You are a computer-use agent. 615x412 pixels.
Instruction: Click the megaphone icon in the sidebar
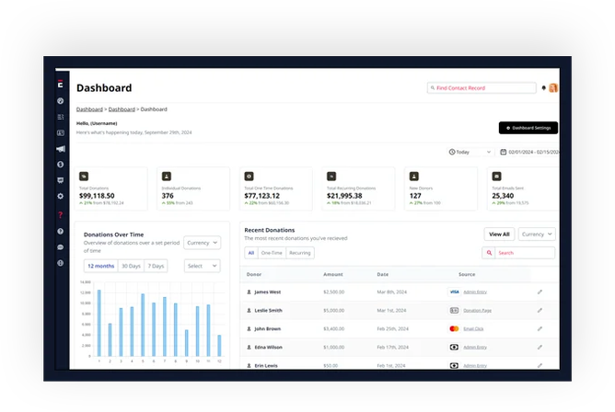[61, 149]
